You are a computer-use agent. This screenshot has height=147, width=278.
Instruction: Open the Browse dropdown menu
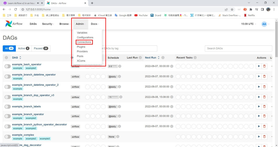coord(65,24)
